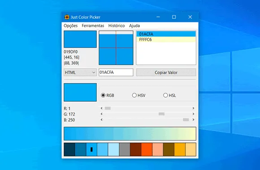Click the 01ACFA color value field
The height and width of the screenshot is (170, 260).
tap(116, 72)
